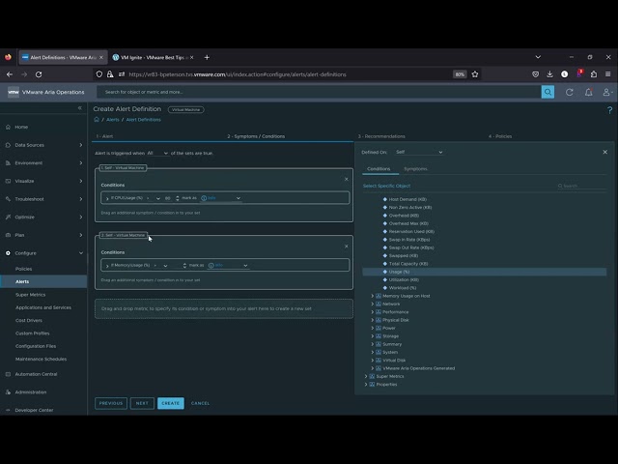Click the NEXT button

tap(142, 403)
